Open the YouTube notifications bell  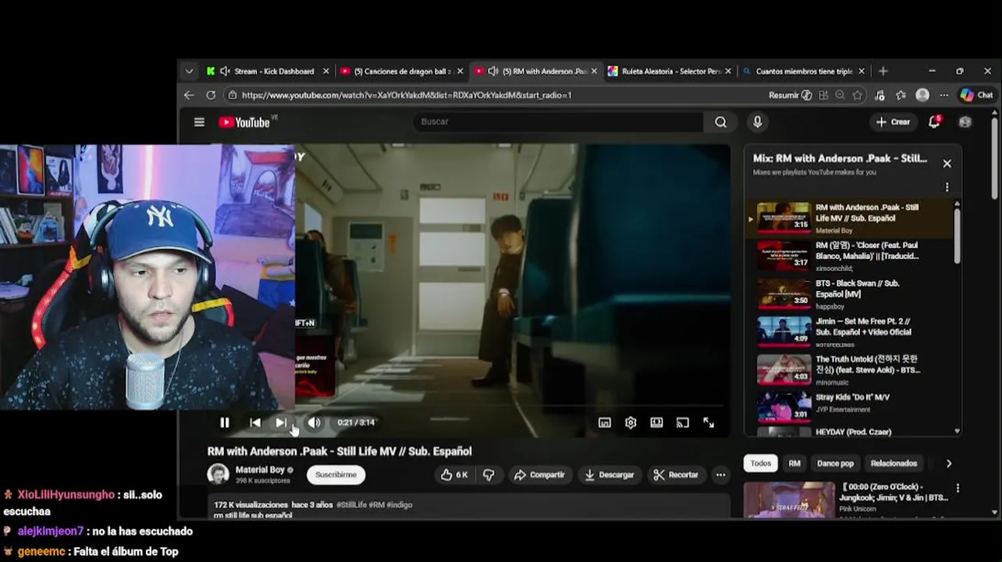[x=934, y=122]
